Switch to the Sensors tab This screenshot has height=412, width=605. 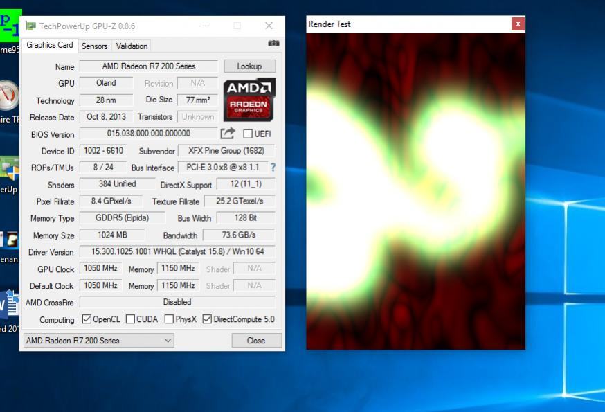[95, 46]
